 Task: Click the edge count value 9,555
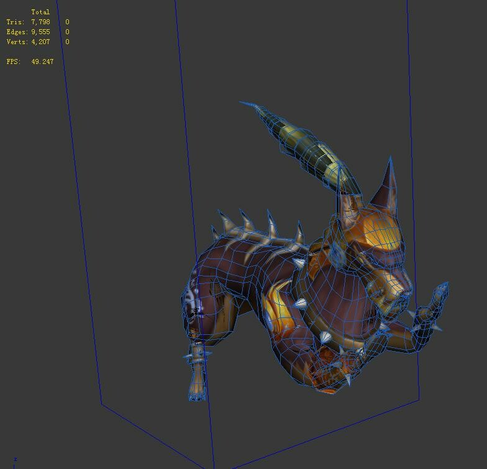tap(40, 32)
